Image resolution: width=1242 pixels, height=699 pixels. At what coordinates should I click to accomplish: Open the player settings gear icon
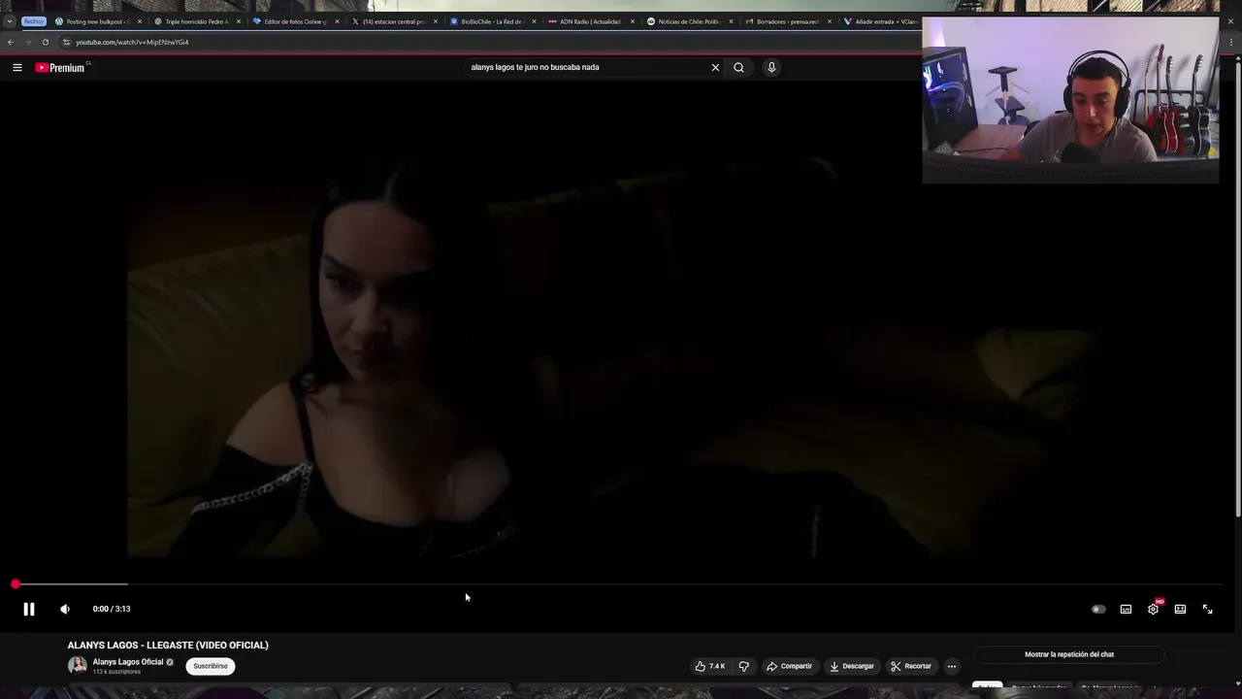point(1153,609)
